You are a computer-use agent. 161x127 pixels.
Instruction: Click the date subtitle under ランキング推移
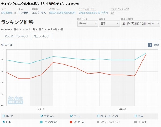32,30
